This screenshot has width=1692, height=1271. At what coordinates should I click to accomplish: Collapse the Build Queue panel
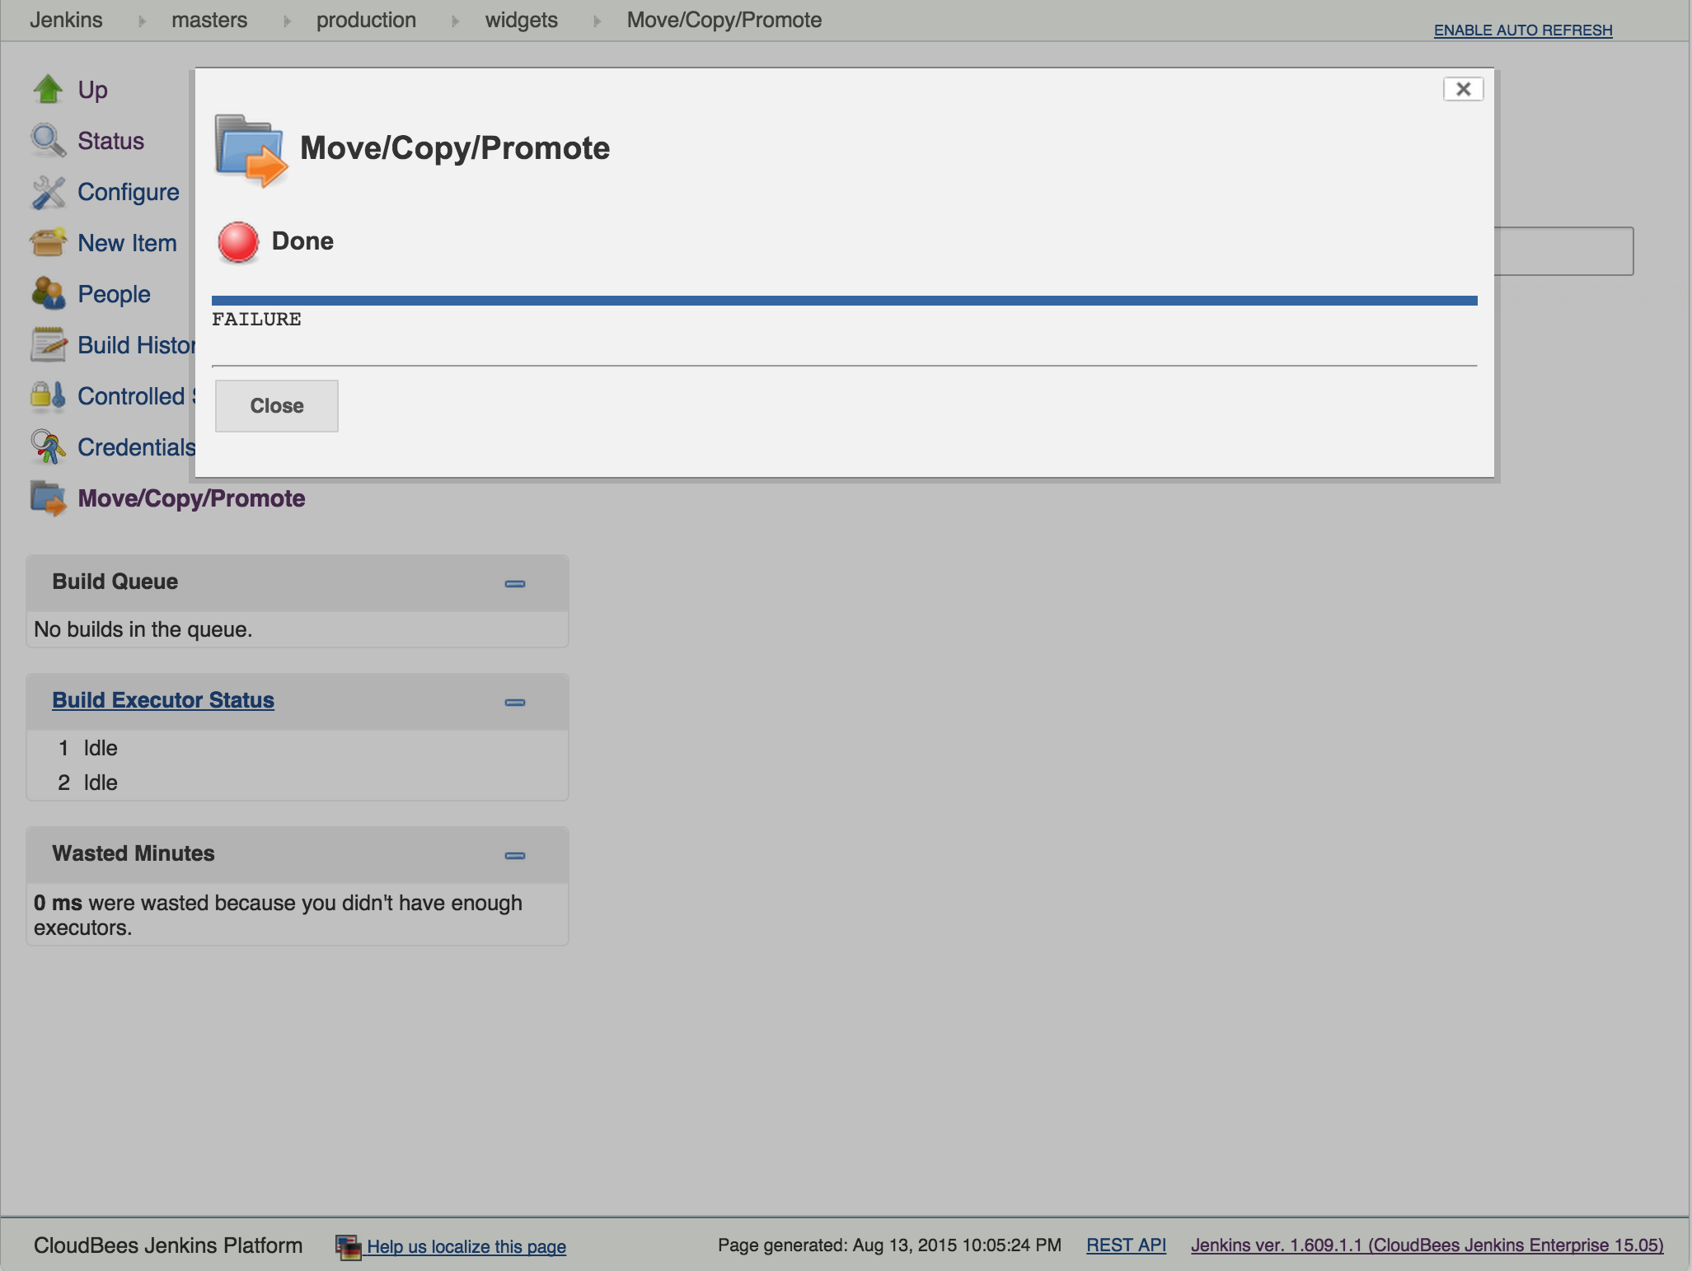point(515,582)
